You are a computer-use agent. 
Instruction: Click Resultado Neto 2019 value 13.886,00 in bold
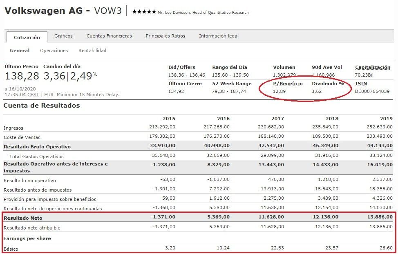click(x=380, y=217)
